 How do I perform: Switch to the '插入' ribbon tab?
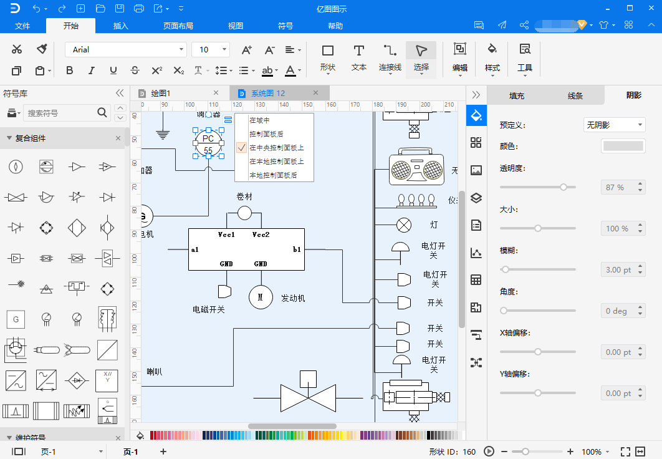(120, 26)
